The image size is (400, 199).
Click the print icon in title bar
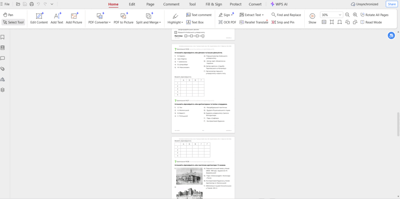click(31, 4)
